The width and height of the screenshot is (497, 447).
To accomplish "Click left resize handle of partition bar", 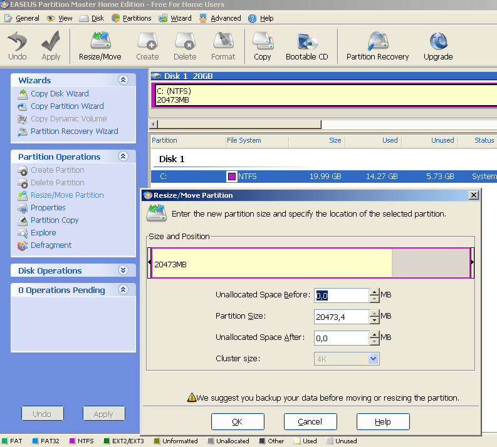I will (149, 263).
